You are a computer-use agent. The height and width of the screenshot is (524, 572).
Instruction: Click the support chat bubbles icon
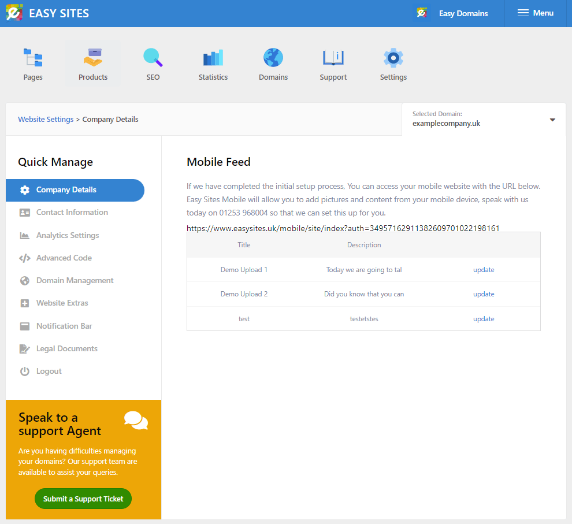[136, 421]
